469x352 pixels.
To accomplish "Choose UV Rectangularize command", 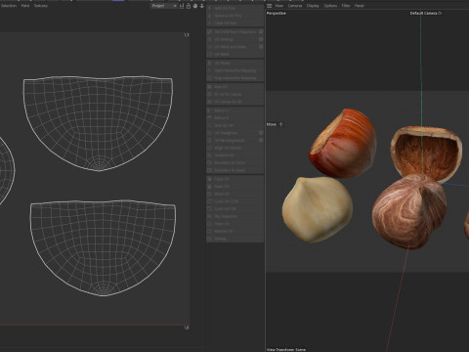I will coord(233,141).
